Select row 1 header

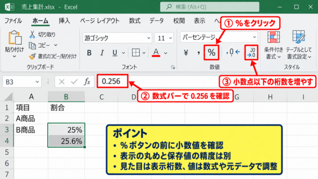(6, 107)
